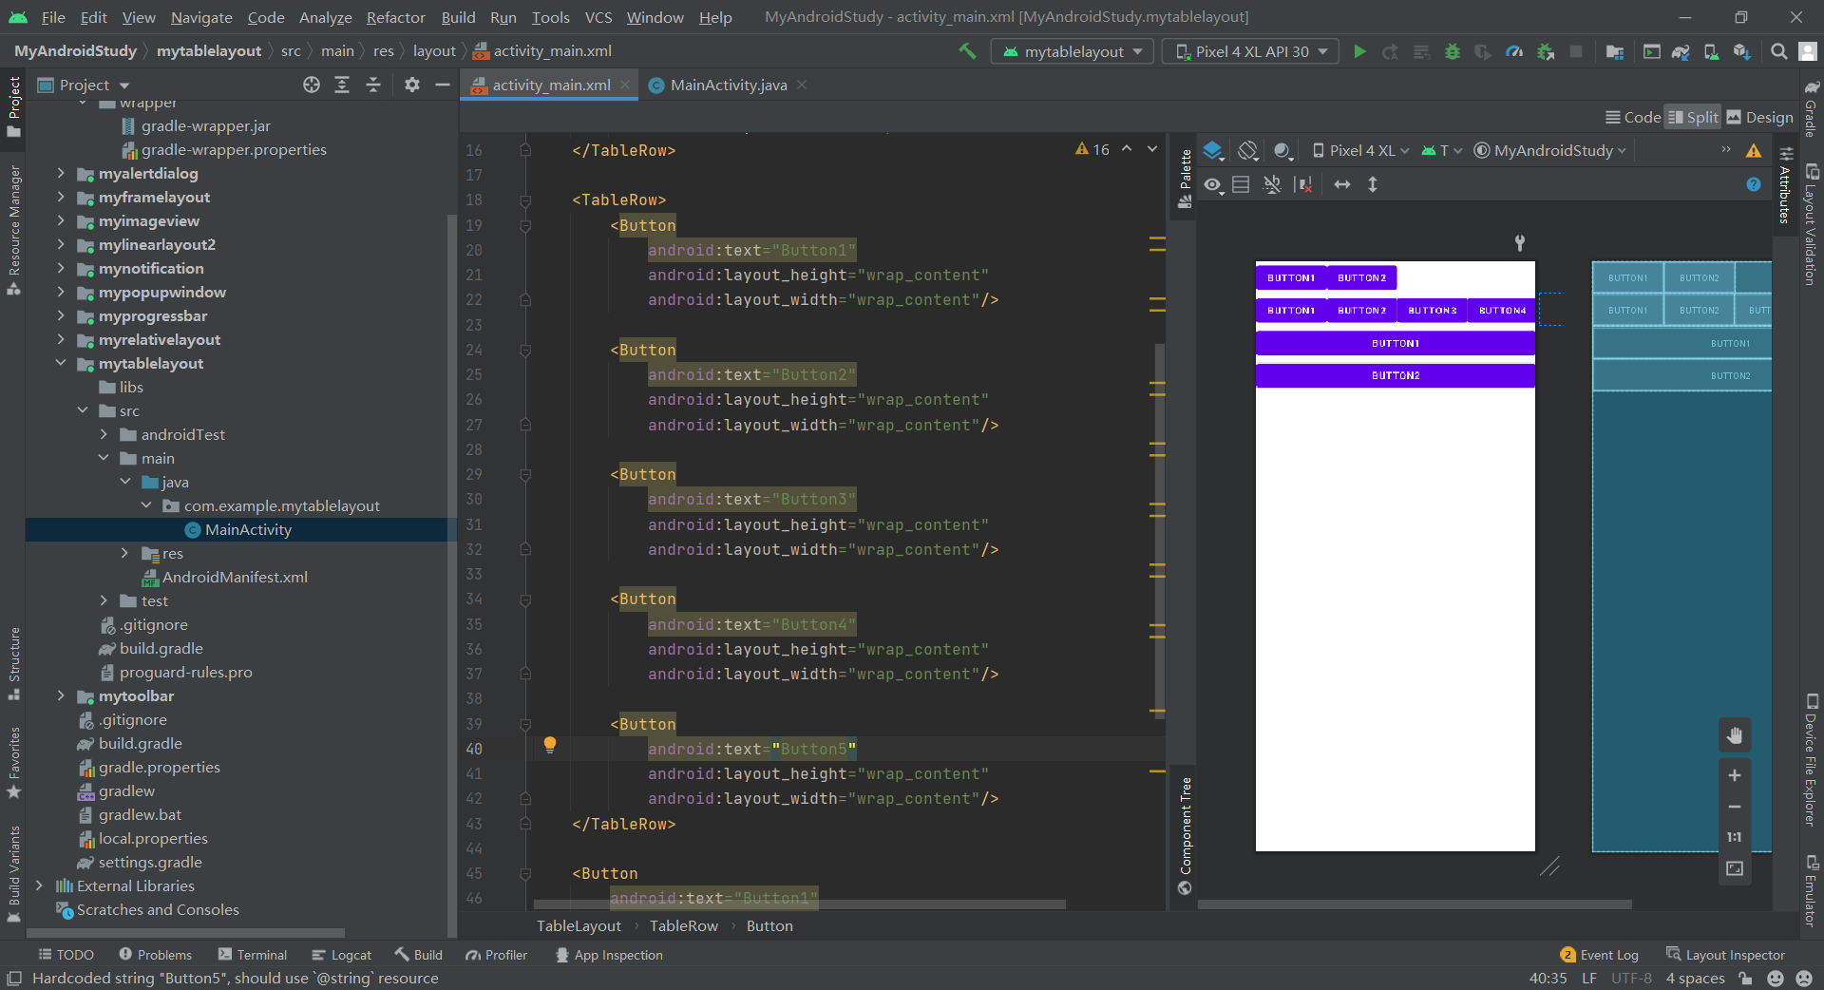Viewport: 1824px width, 990px height.
Task: Open the Build menu
Action: [x=458, y=16]
